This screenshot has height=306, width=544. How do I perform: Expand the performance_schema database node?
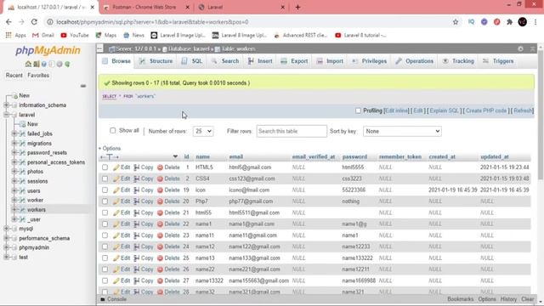point(6,238)
